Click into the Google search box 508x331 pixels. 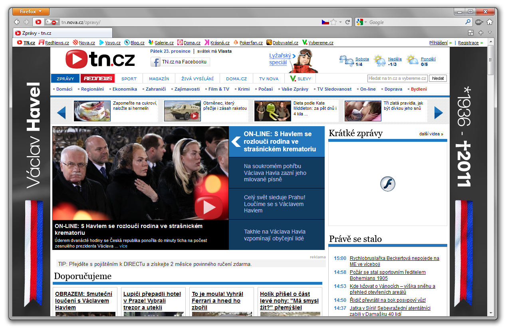(416, 22)
